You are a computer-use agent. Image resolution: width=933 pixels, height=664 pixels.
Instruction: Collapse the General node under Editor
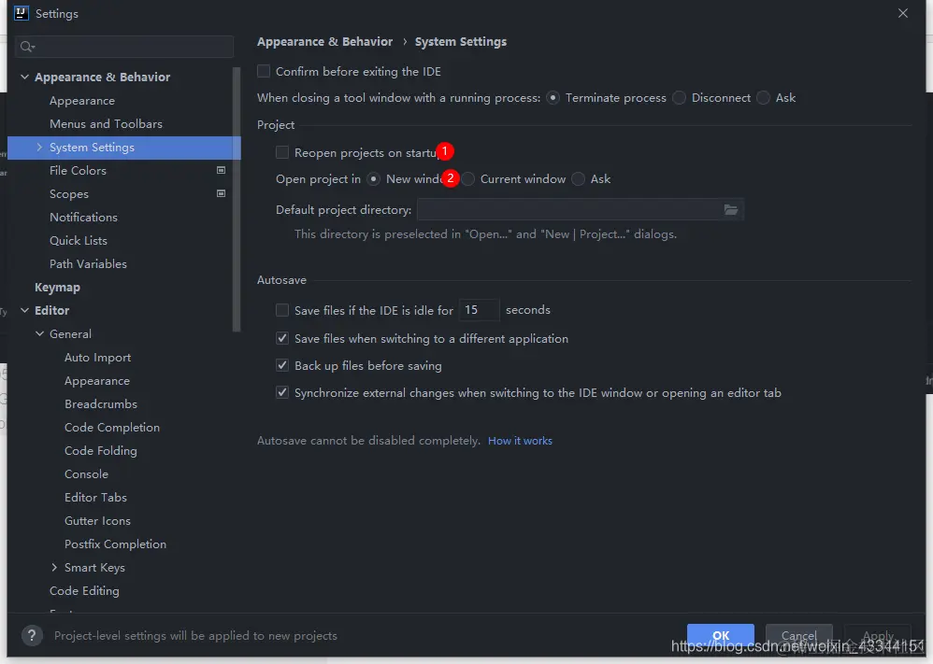(39, 333)
